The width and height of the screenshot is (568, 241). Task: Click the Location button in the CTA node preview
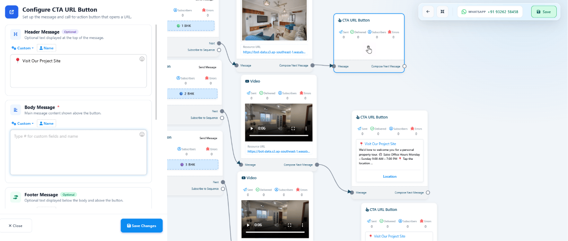pos(390,176)
